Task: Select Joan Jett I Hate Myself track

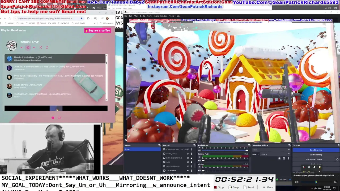Action: coord(55,68)
